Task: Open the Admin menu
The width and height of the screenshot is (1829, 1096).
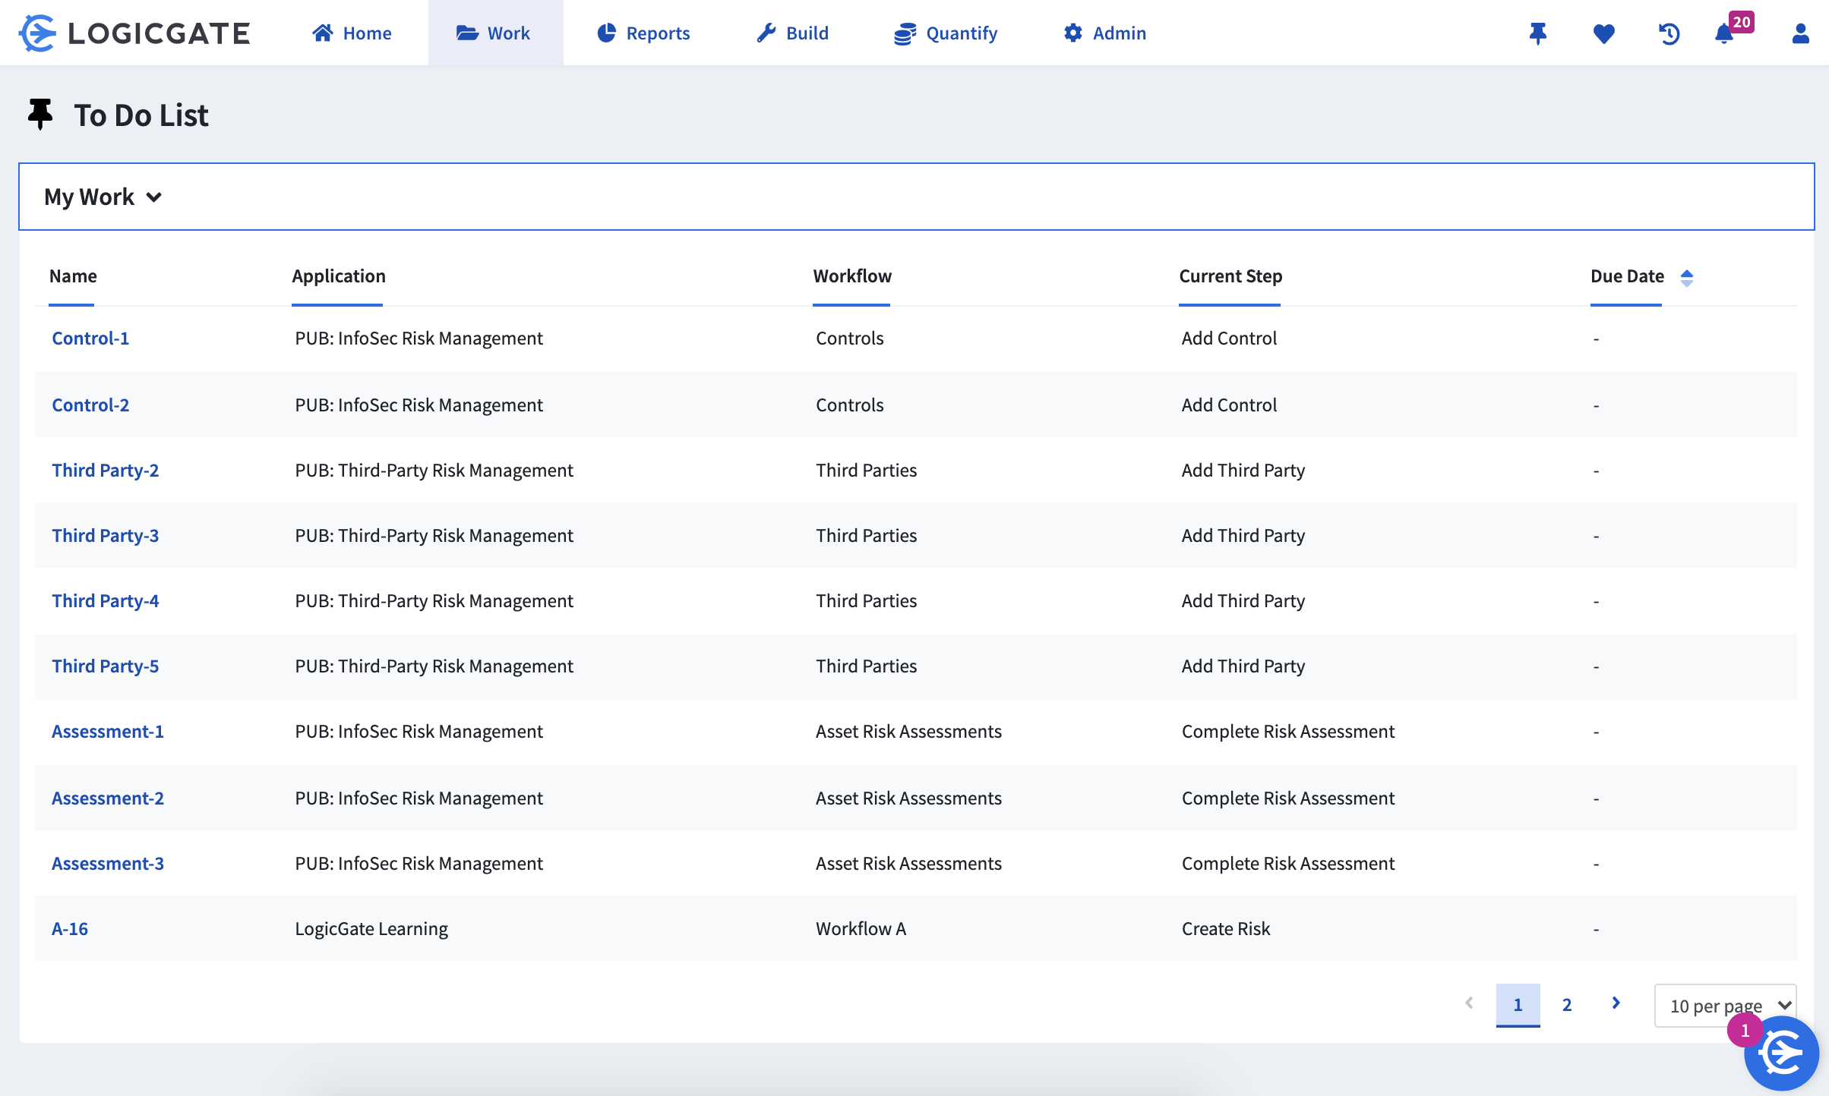Action: click(x=1105, y=33)
